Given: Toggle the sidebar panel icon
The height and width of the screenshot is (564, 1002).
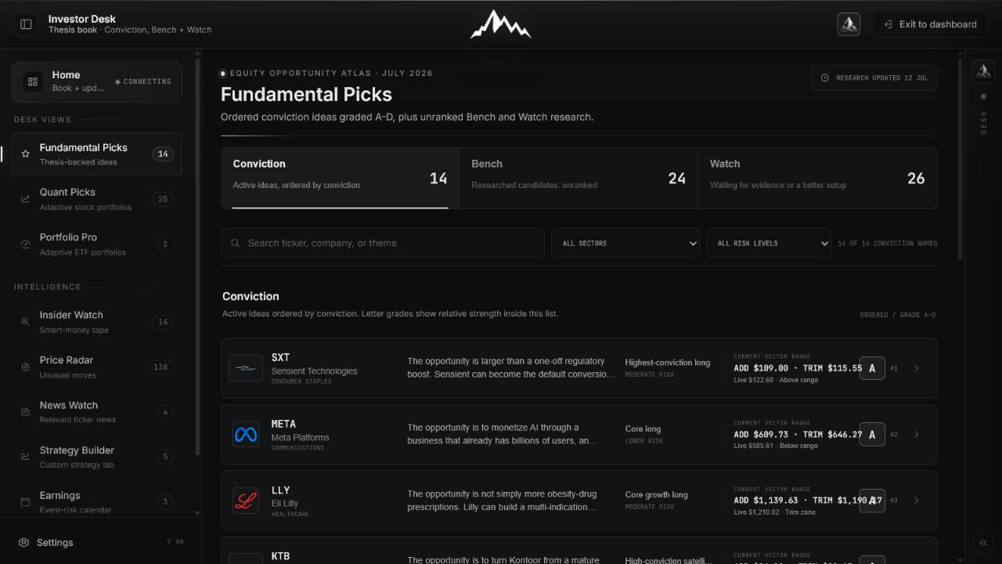Looking at the screenshot, I should pos(26,24).
